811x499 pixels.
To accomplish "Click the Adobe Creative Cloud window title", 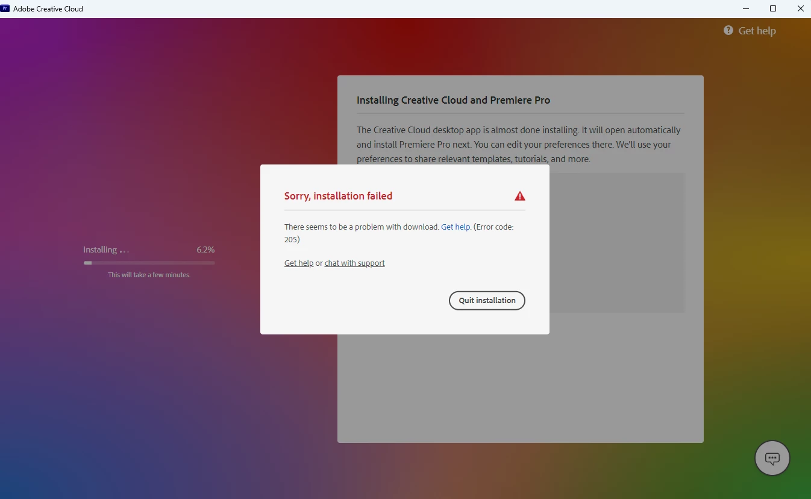I will pos(48,9).
